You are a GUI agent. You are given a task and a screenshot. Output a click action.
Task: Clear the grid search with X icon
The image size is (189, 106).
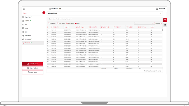click(154, 23)
